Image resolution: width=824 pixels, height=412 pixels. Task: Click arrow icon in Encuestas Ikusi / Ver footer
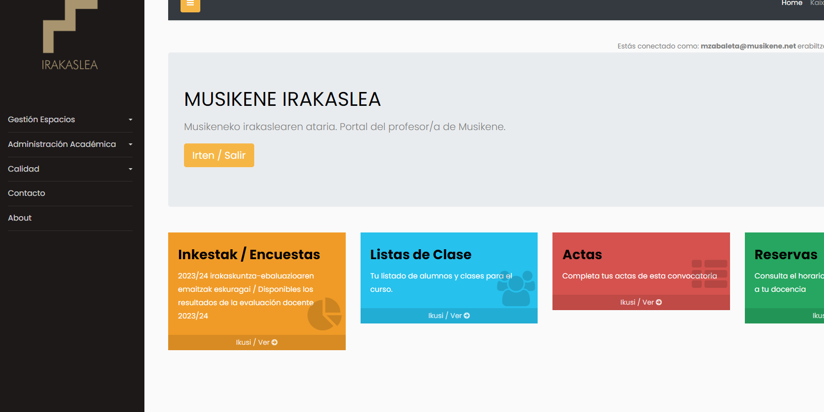(x=275, y=342)
